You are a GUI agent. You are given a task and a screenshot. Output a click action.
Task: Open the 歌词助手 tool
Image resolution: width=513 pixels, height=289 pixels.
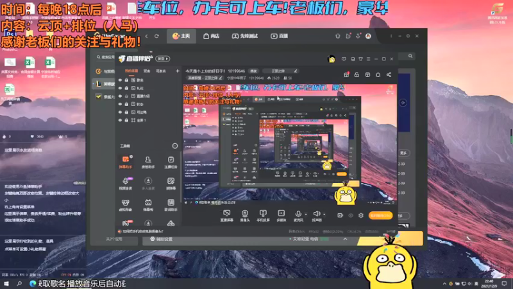pyautogui.click(x=171, y=205)
